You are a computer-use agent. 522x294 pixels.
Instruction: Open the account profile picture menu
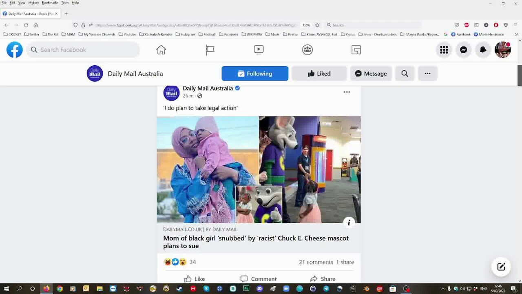tap(502, 50)
